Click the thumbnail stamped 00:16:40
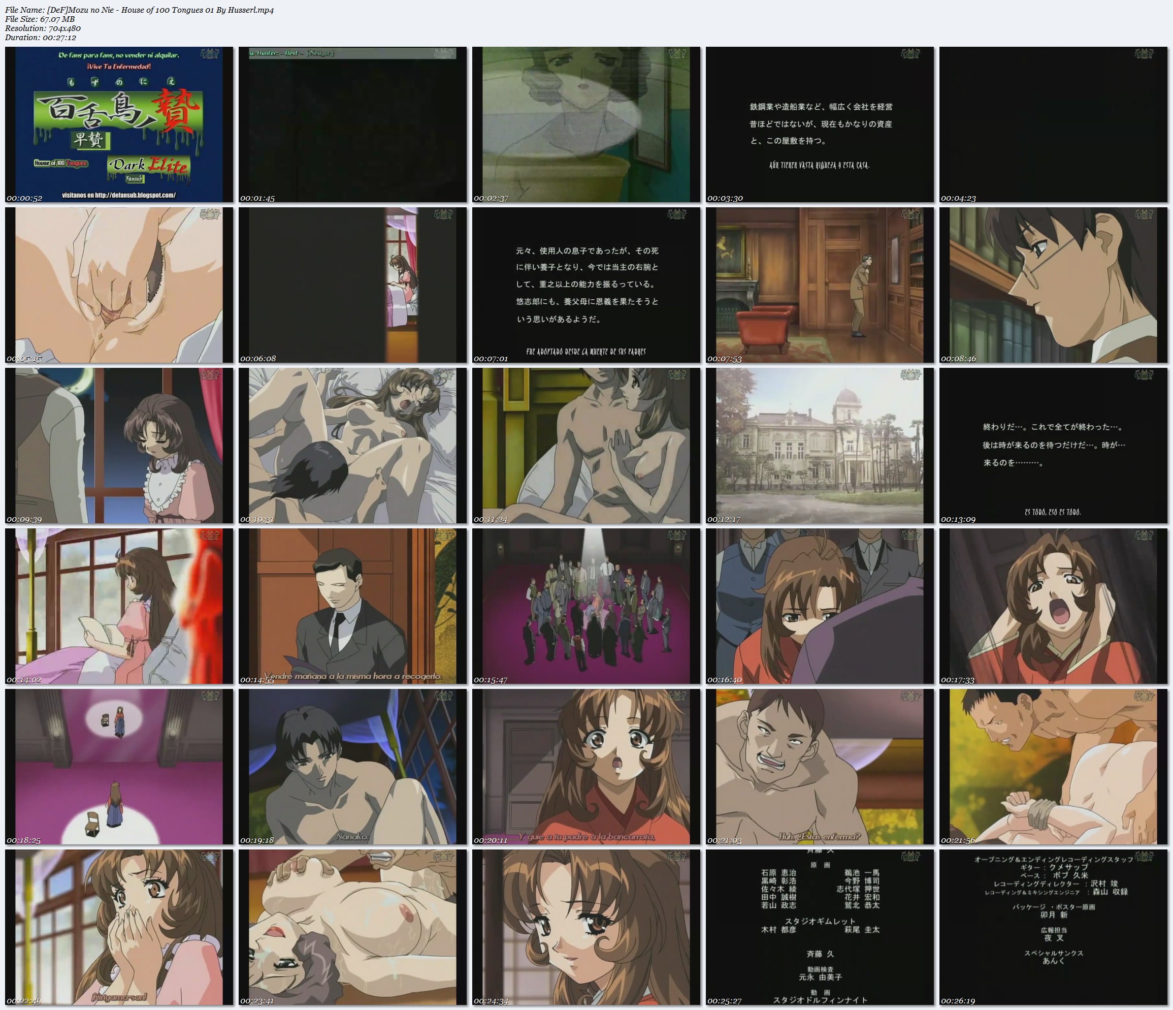 coord(820,606)
